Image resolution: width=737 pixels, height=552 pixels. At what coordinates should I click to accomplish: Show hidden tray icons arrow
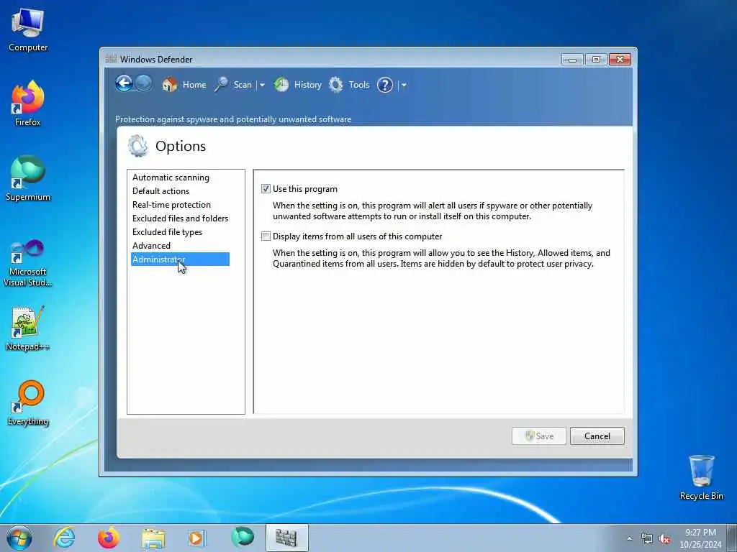pyautogui.click(x=629, y=539)
